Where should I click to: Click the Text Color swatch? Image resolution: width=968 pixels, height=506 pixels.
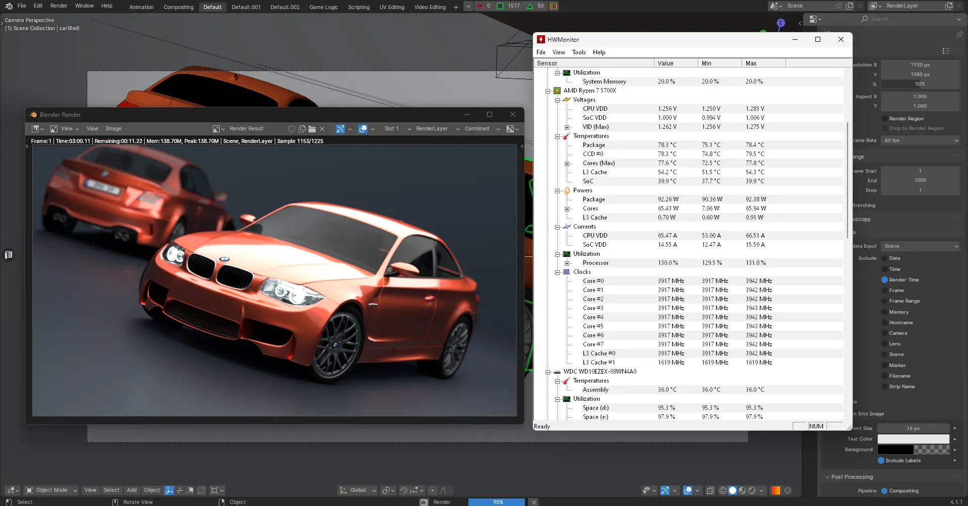(x=913, y=439)
